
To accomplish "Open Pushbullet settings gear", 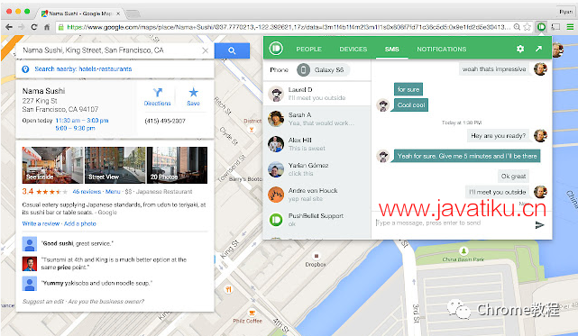I will tap(520, 49).
